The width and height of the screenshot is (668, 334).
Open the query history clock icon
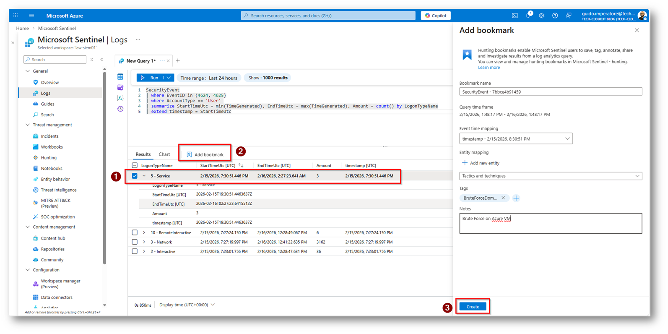pos(120,109)
